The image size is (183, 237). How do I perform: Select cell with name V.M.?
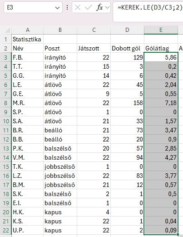point(28,157)
